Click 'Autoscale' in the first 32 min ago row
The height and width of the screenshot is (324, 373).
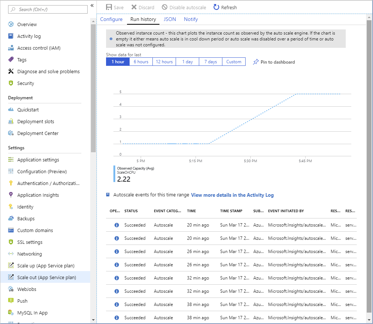pos(163,278)
